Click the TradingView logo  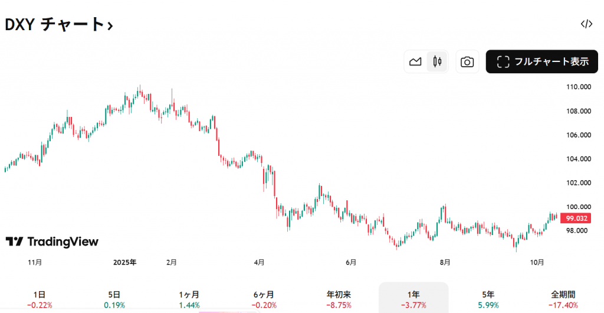[x=52, y=242]
